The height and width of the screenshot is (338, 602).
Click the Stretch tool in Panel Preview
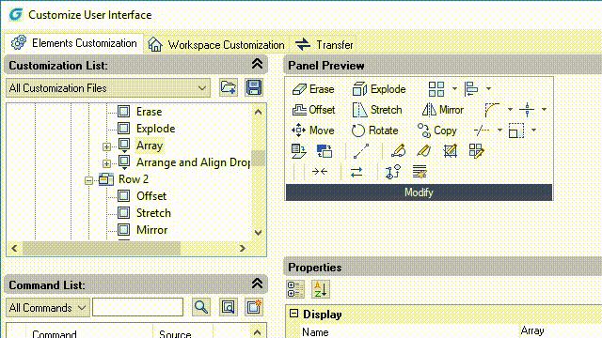377,110
